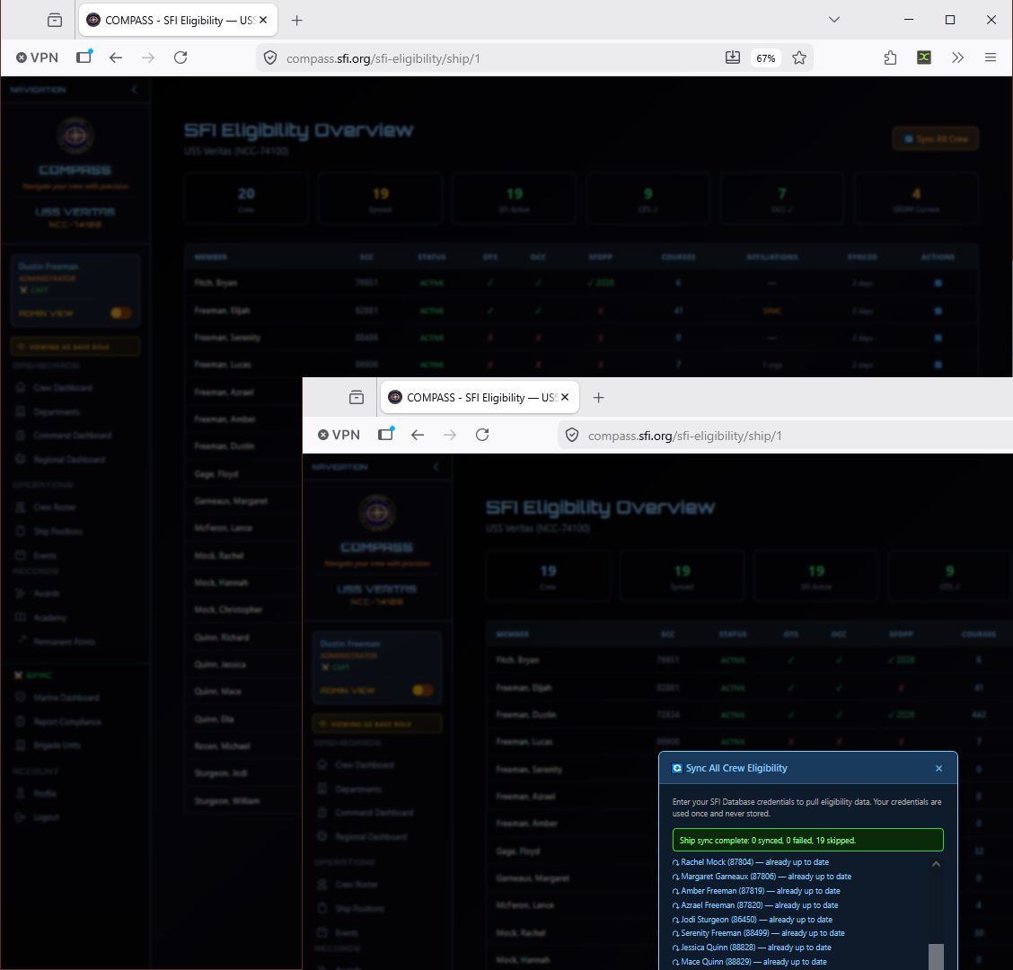Click the green extension icon in the toolbar
1013x970 pixels.
[x=924, y=57]
